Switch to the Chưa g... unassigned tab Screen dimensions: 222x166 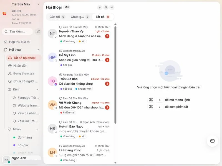(80, 17)
